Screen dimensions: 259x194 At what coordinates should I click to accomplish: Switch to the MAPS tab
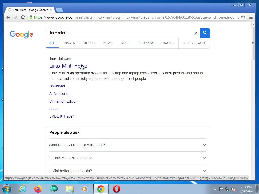pyautogui.click(x=125, y=43)
